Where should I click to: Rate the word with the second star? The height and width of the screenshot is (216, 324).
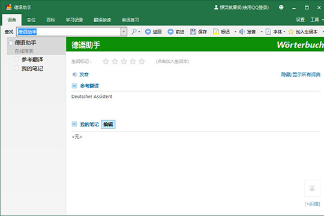pyautogui.click(x=115, y=61)
